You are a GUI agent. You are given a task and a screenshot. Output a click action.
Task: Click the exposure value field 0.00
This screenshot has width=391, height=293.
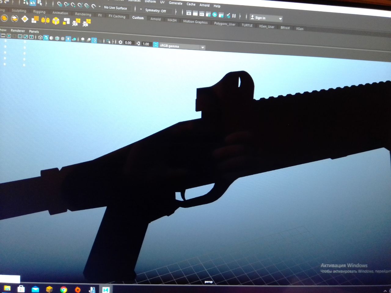[129, 43]
